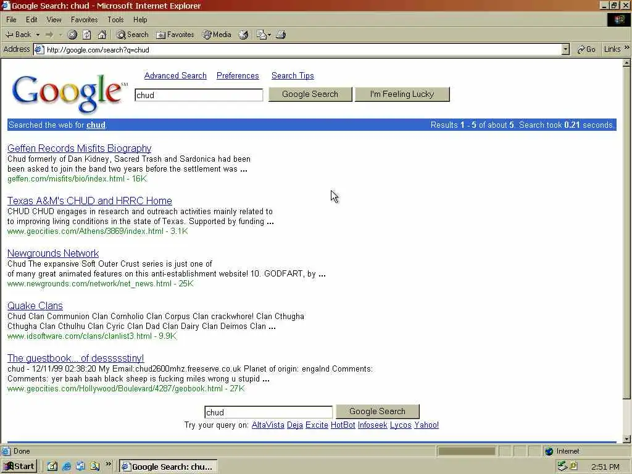Open the Preferences link

[238, 76]
